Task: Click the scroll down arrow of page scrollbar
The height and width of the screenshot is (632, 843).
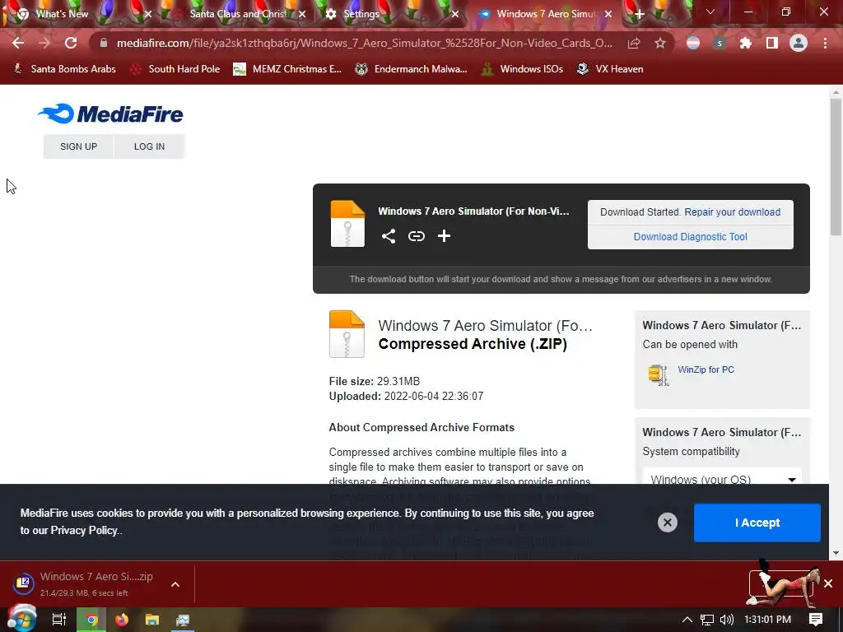Action: pos(836,552)
